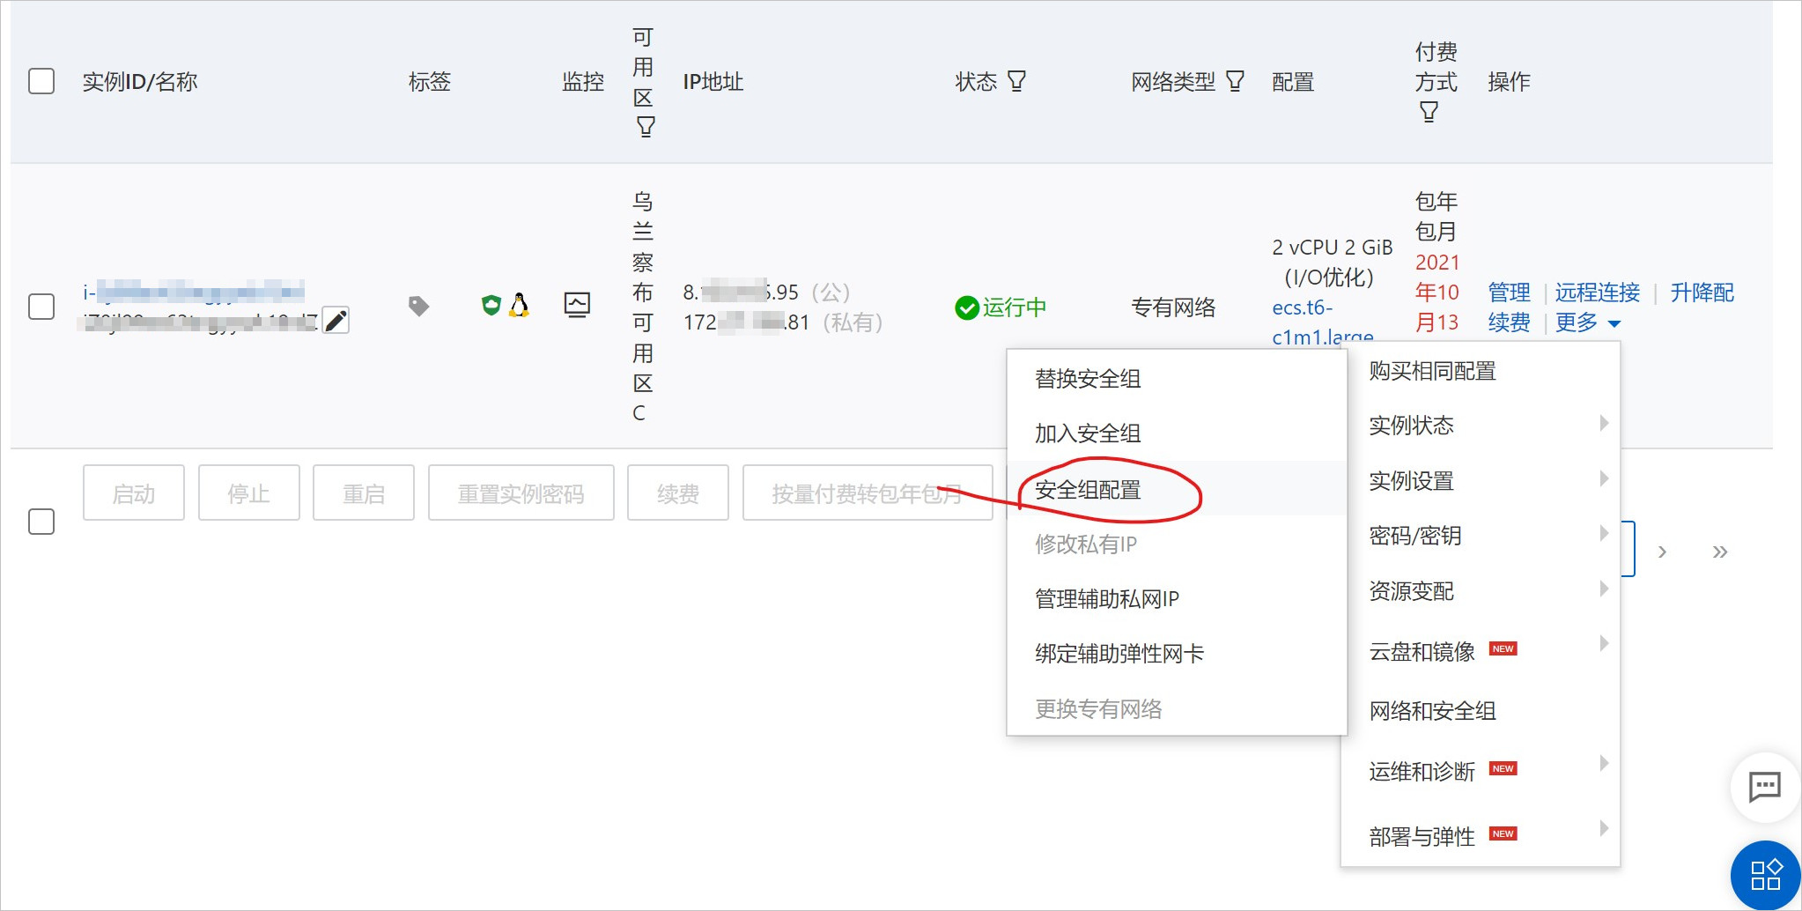Click the 管理 link for the instance
The image size is (1802, 911).
pyautogui.click(x=1509, y=293)
